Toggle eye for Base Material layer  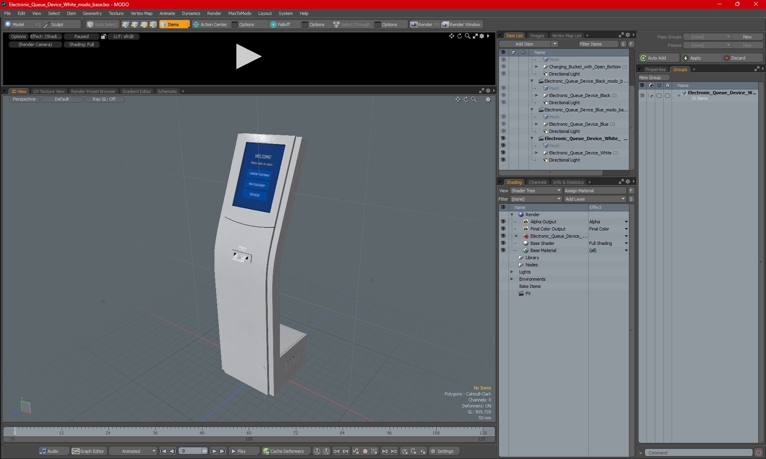(503, 251)
